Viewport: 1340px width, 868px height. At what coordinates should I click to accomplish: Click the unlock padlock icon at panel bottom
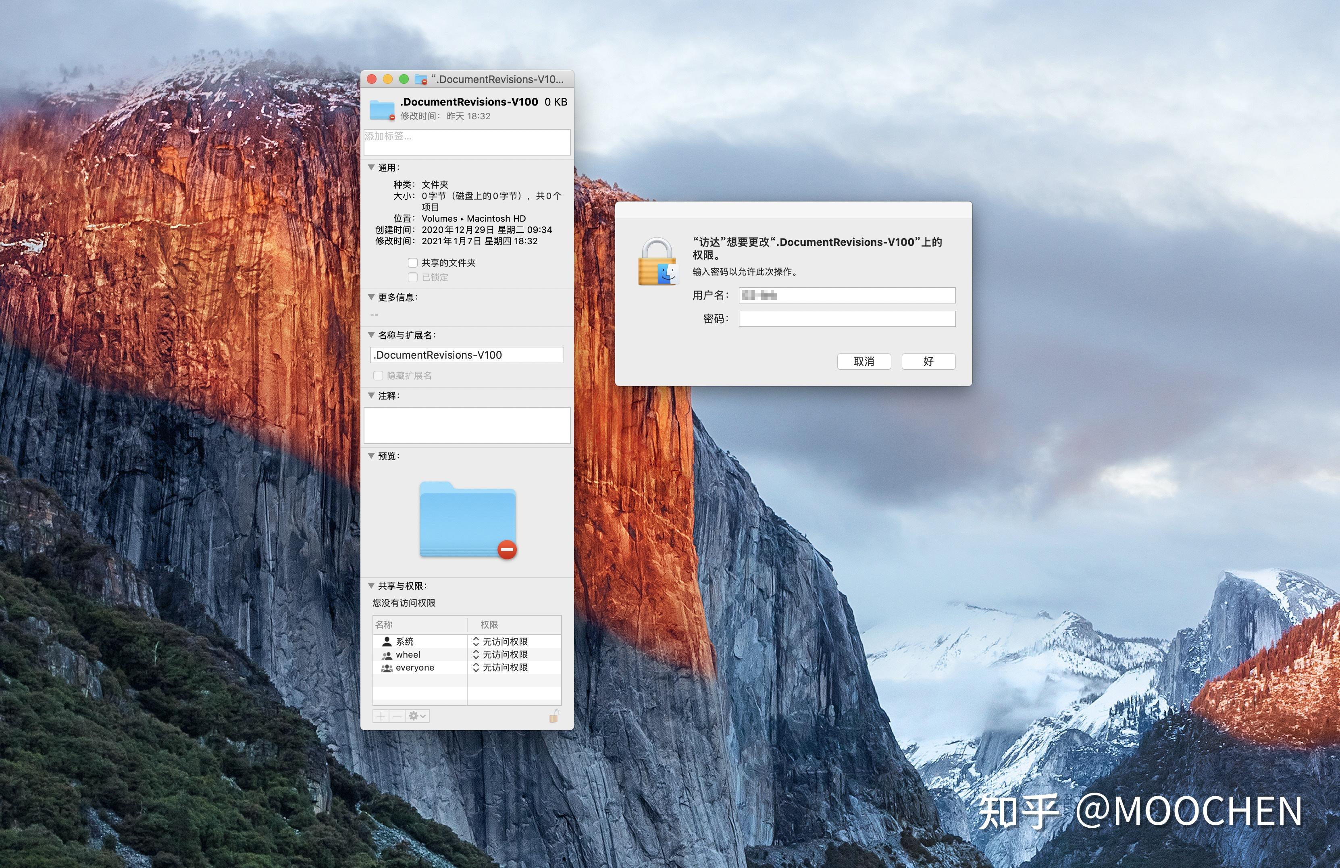click(x=554, y=716)
